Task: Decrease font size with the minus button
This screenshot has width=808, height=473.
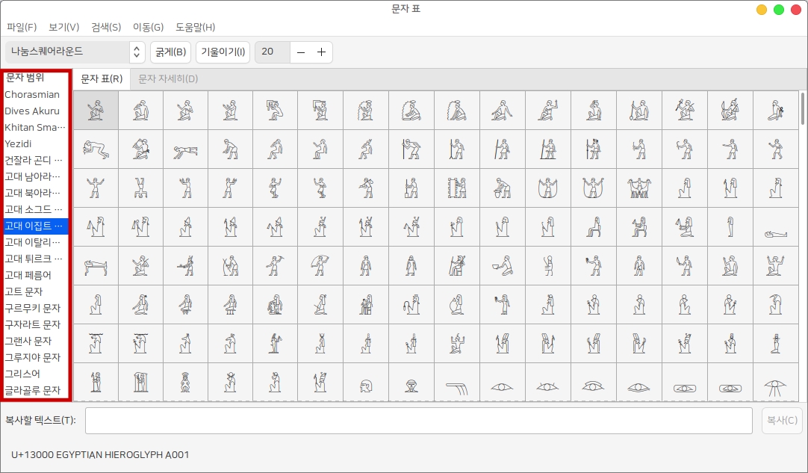Action: click(301, 52)
